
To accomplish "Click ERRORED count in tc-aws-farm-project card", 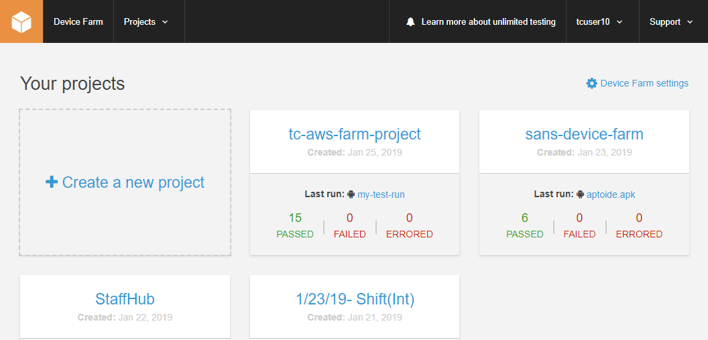I will [x=409, y=225].
